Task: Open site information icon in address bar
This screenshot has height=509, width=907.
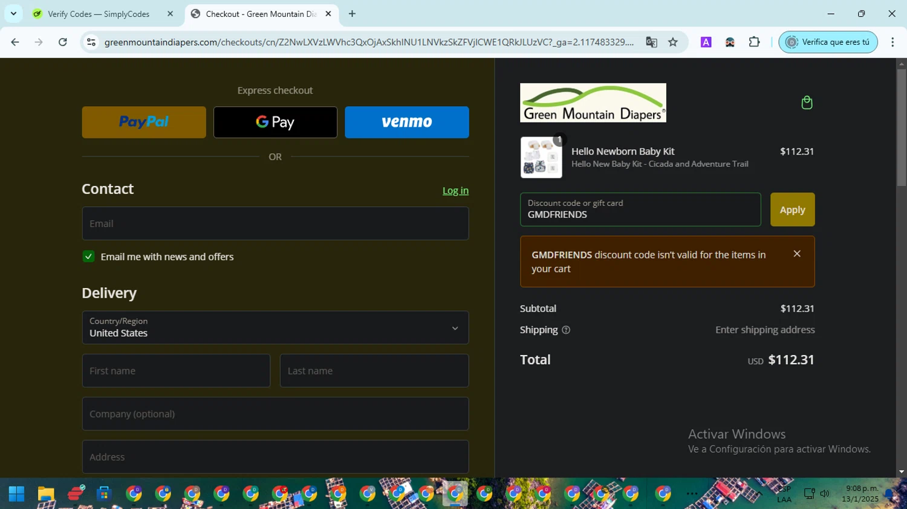Action: (x=91, y=42)
